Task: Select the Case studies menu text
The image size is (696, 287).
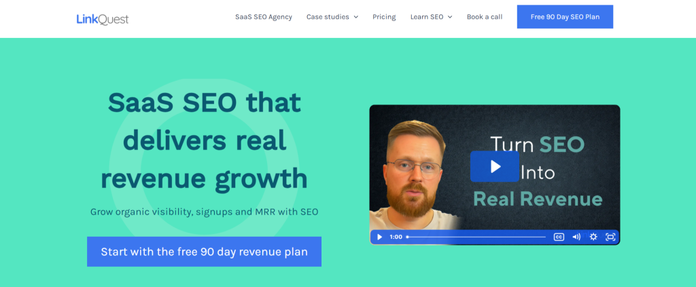Action: 328,17
